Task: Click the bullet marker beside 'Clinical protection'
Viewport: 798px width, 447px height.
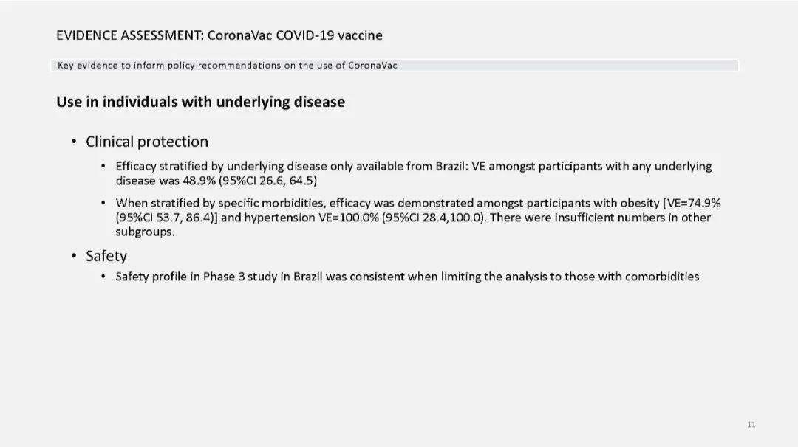Action: pyautogui.click(x=74, y=141)
